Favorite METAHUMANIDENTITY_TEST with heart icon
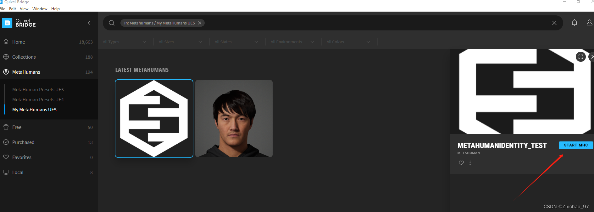 point(461,163)
